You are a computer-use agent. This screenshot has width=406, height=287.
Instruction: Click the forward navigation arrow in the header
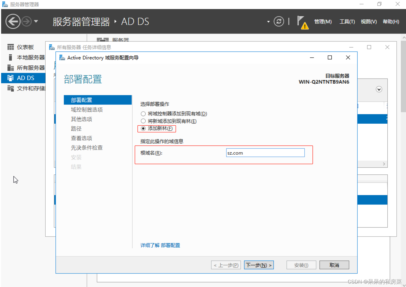click(x=27, y=21)
